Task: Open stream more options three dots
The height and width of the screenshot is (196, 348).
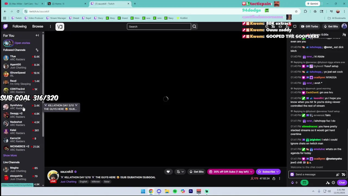Action: click(279, 179)
